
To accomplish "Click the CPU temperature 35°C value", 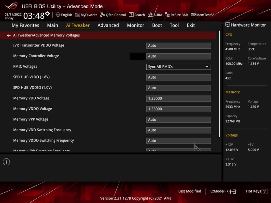I will 251,49.
